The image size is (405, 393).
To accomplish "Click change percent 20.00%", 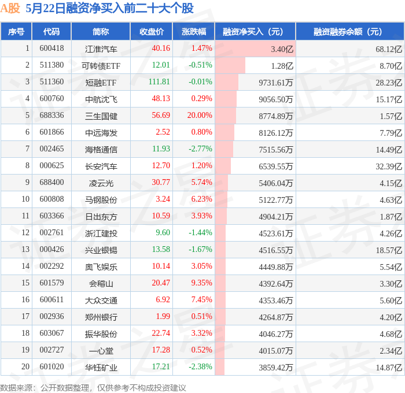I will [x=200, y=116].
